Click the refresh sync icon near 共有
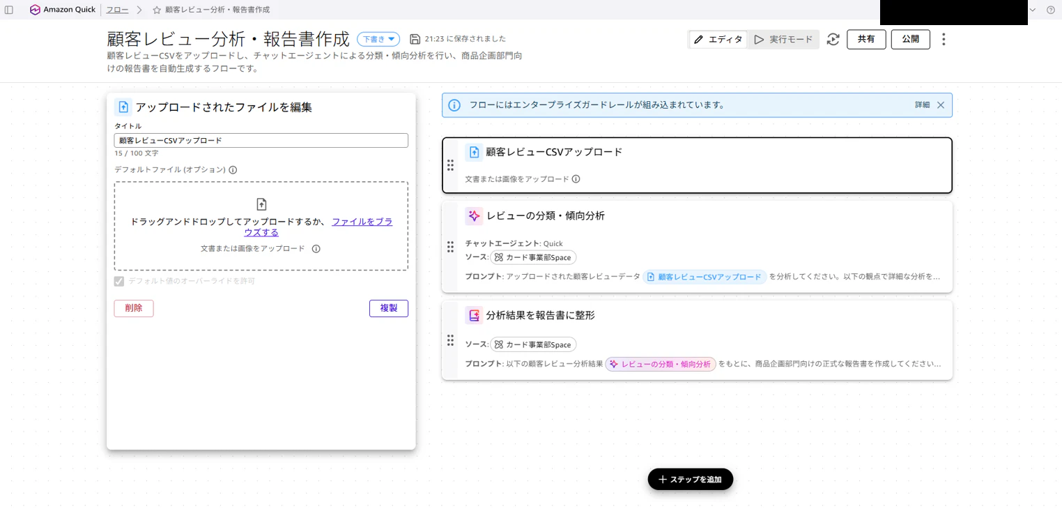 coord(833,40)
